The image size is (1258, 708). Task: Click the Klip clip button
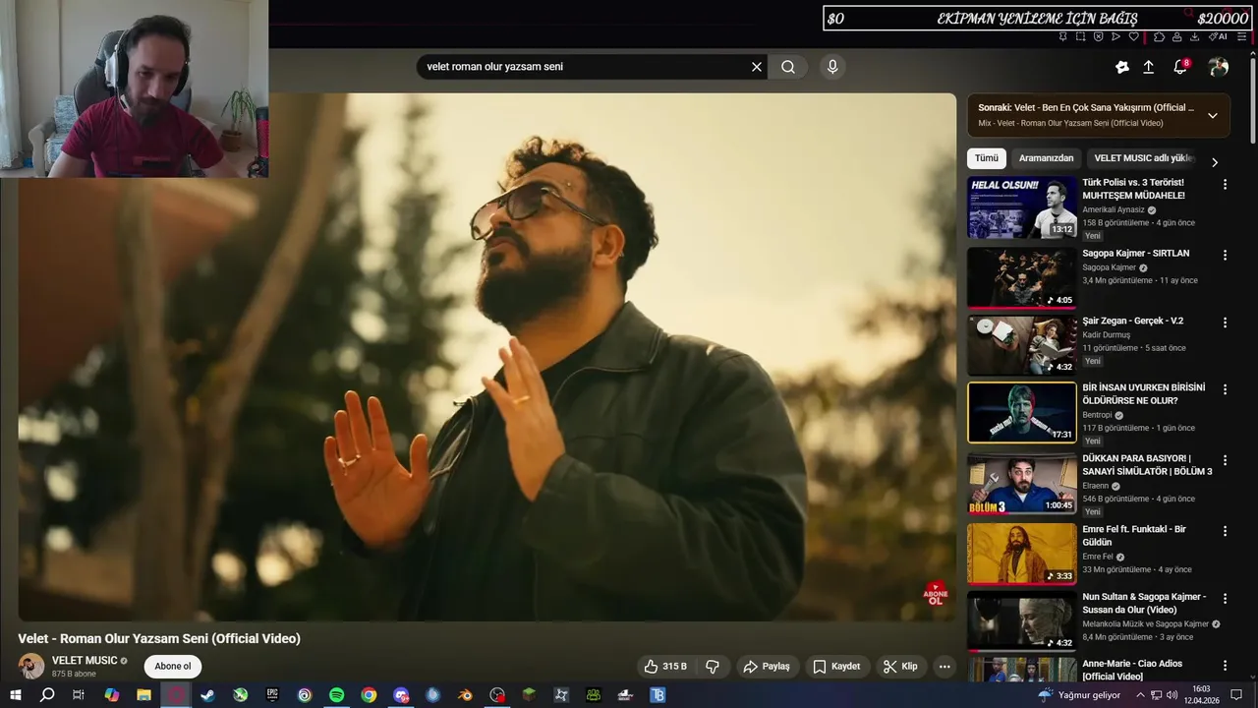(900, 666)
